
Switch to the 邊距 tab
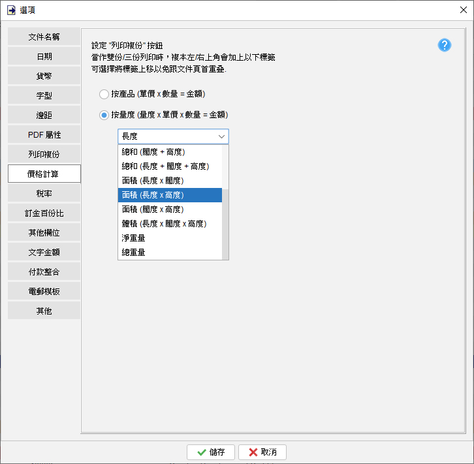44,115
